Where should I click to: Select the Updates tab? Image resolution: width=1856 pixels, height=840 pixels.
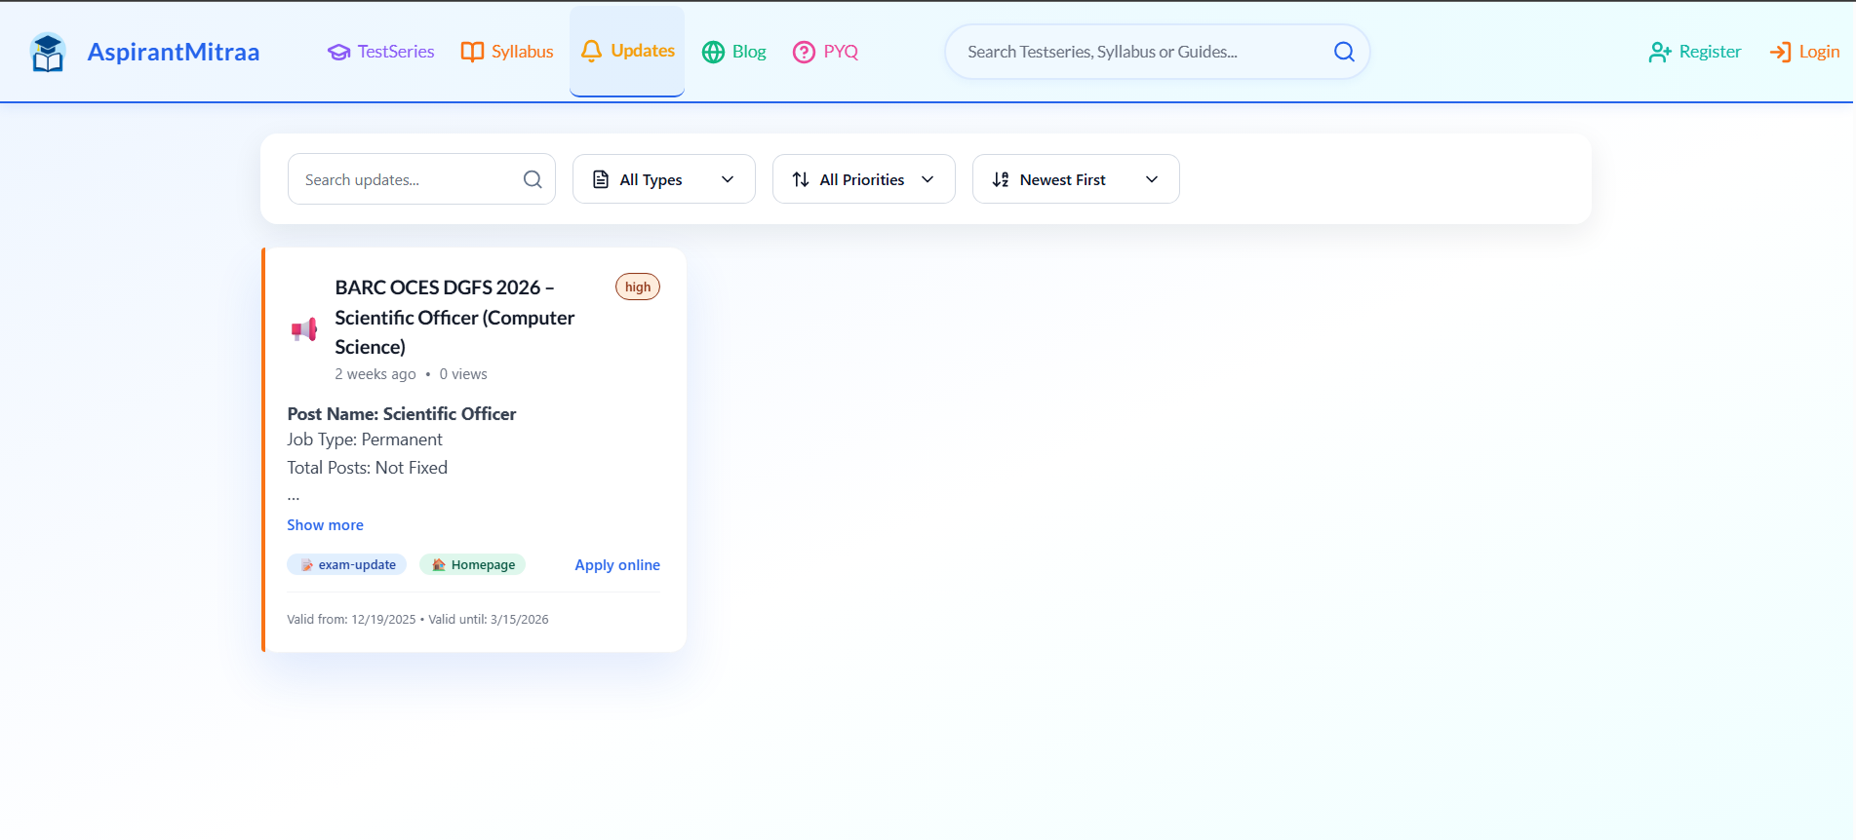pos(627,51)
